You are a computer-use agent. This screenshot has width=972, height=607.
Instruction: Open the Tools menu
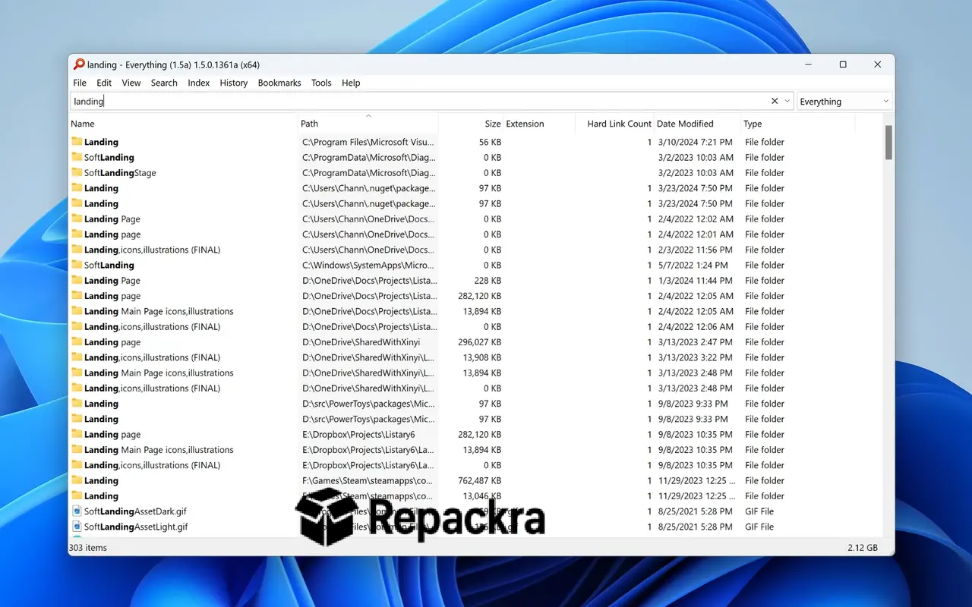click(321, 83)
